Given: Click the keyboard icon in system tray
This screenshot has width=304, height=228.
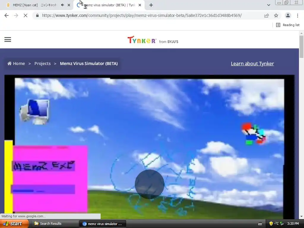Looking at the screenshot, I should point(260,224).
